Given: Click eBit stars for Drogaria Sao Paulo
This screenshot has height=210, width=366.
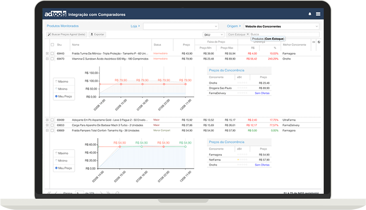Looking at the screenshot, I should (x=242, y=88).
